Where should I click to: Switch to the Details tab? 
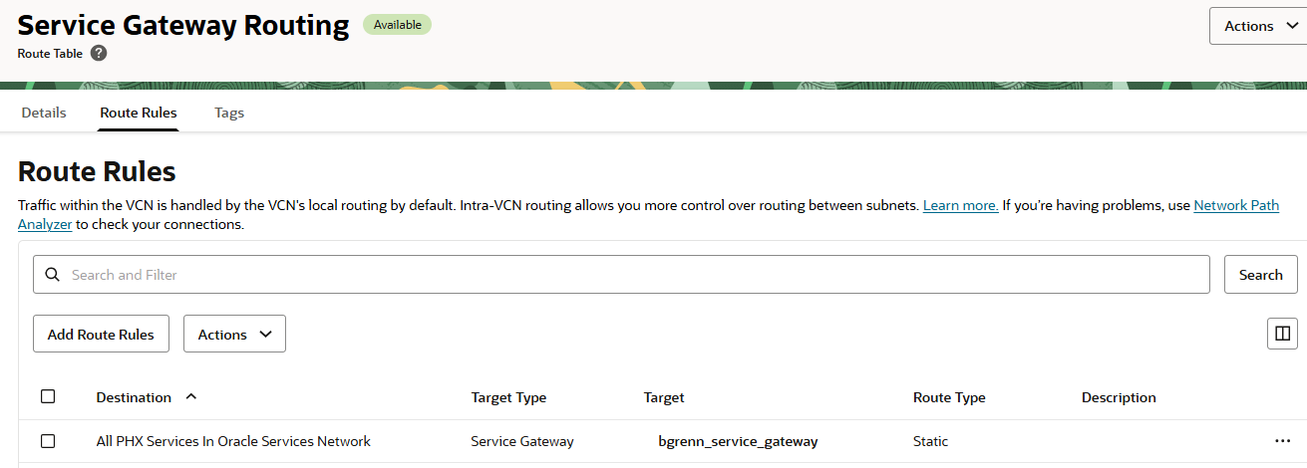44,113
